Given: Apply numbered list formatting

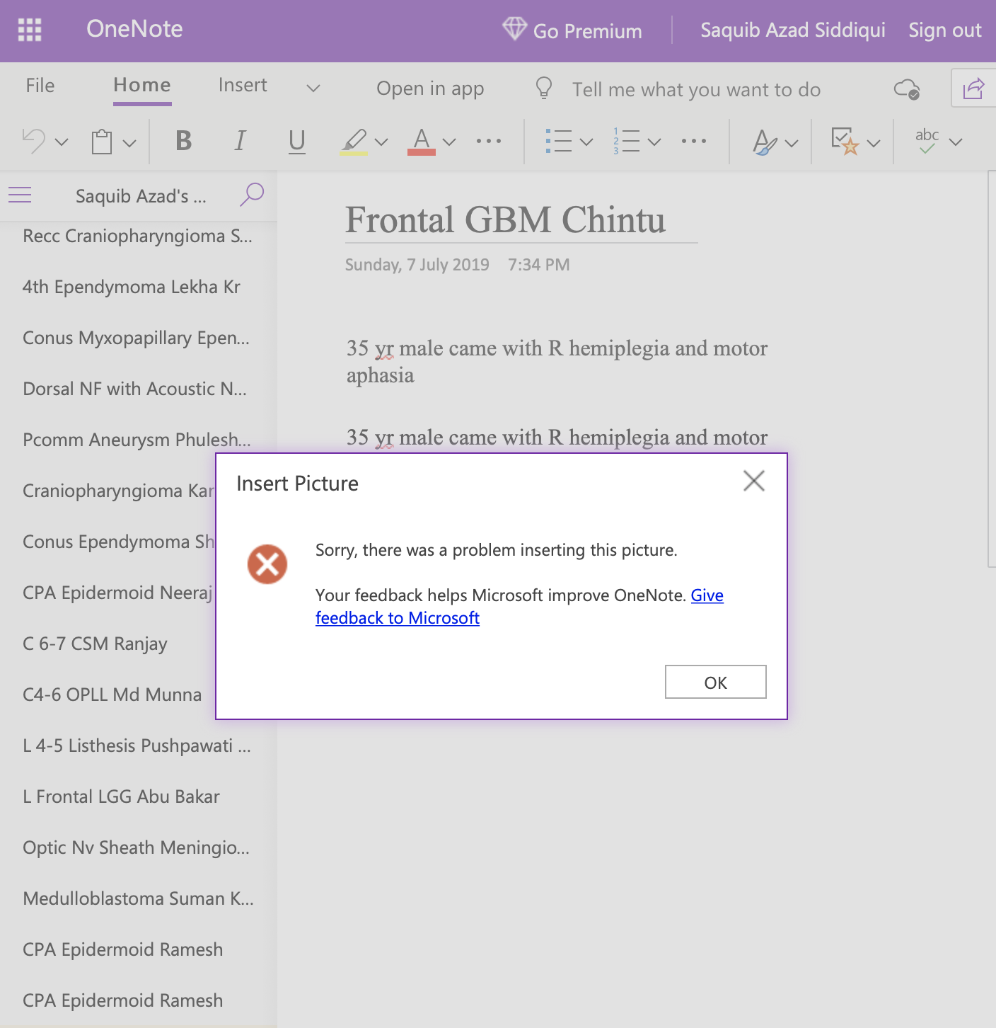Looking at the screenshot, I should (627, 141).
